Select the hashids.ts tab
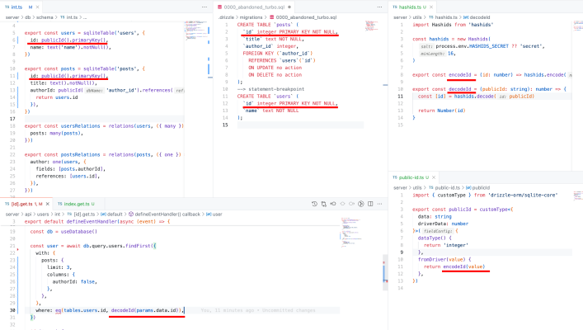The width and height of the screenshot is (583, 330). point(412,7)
